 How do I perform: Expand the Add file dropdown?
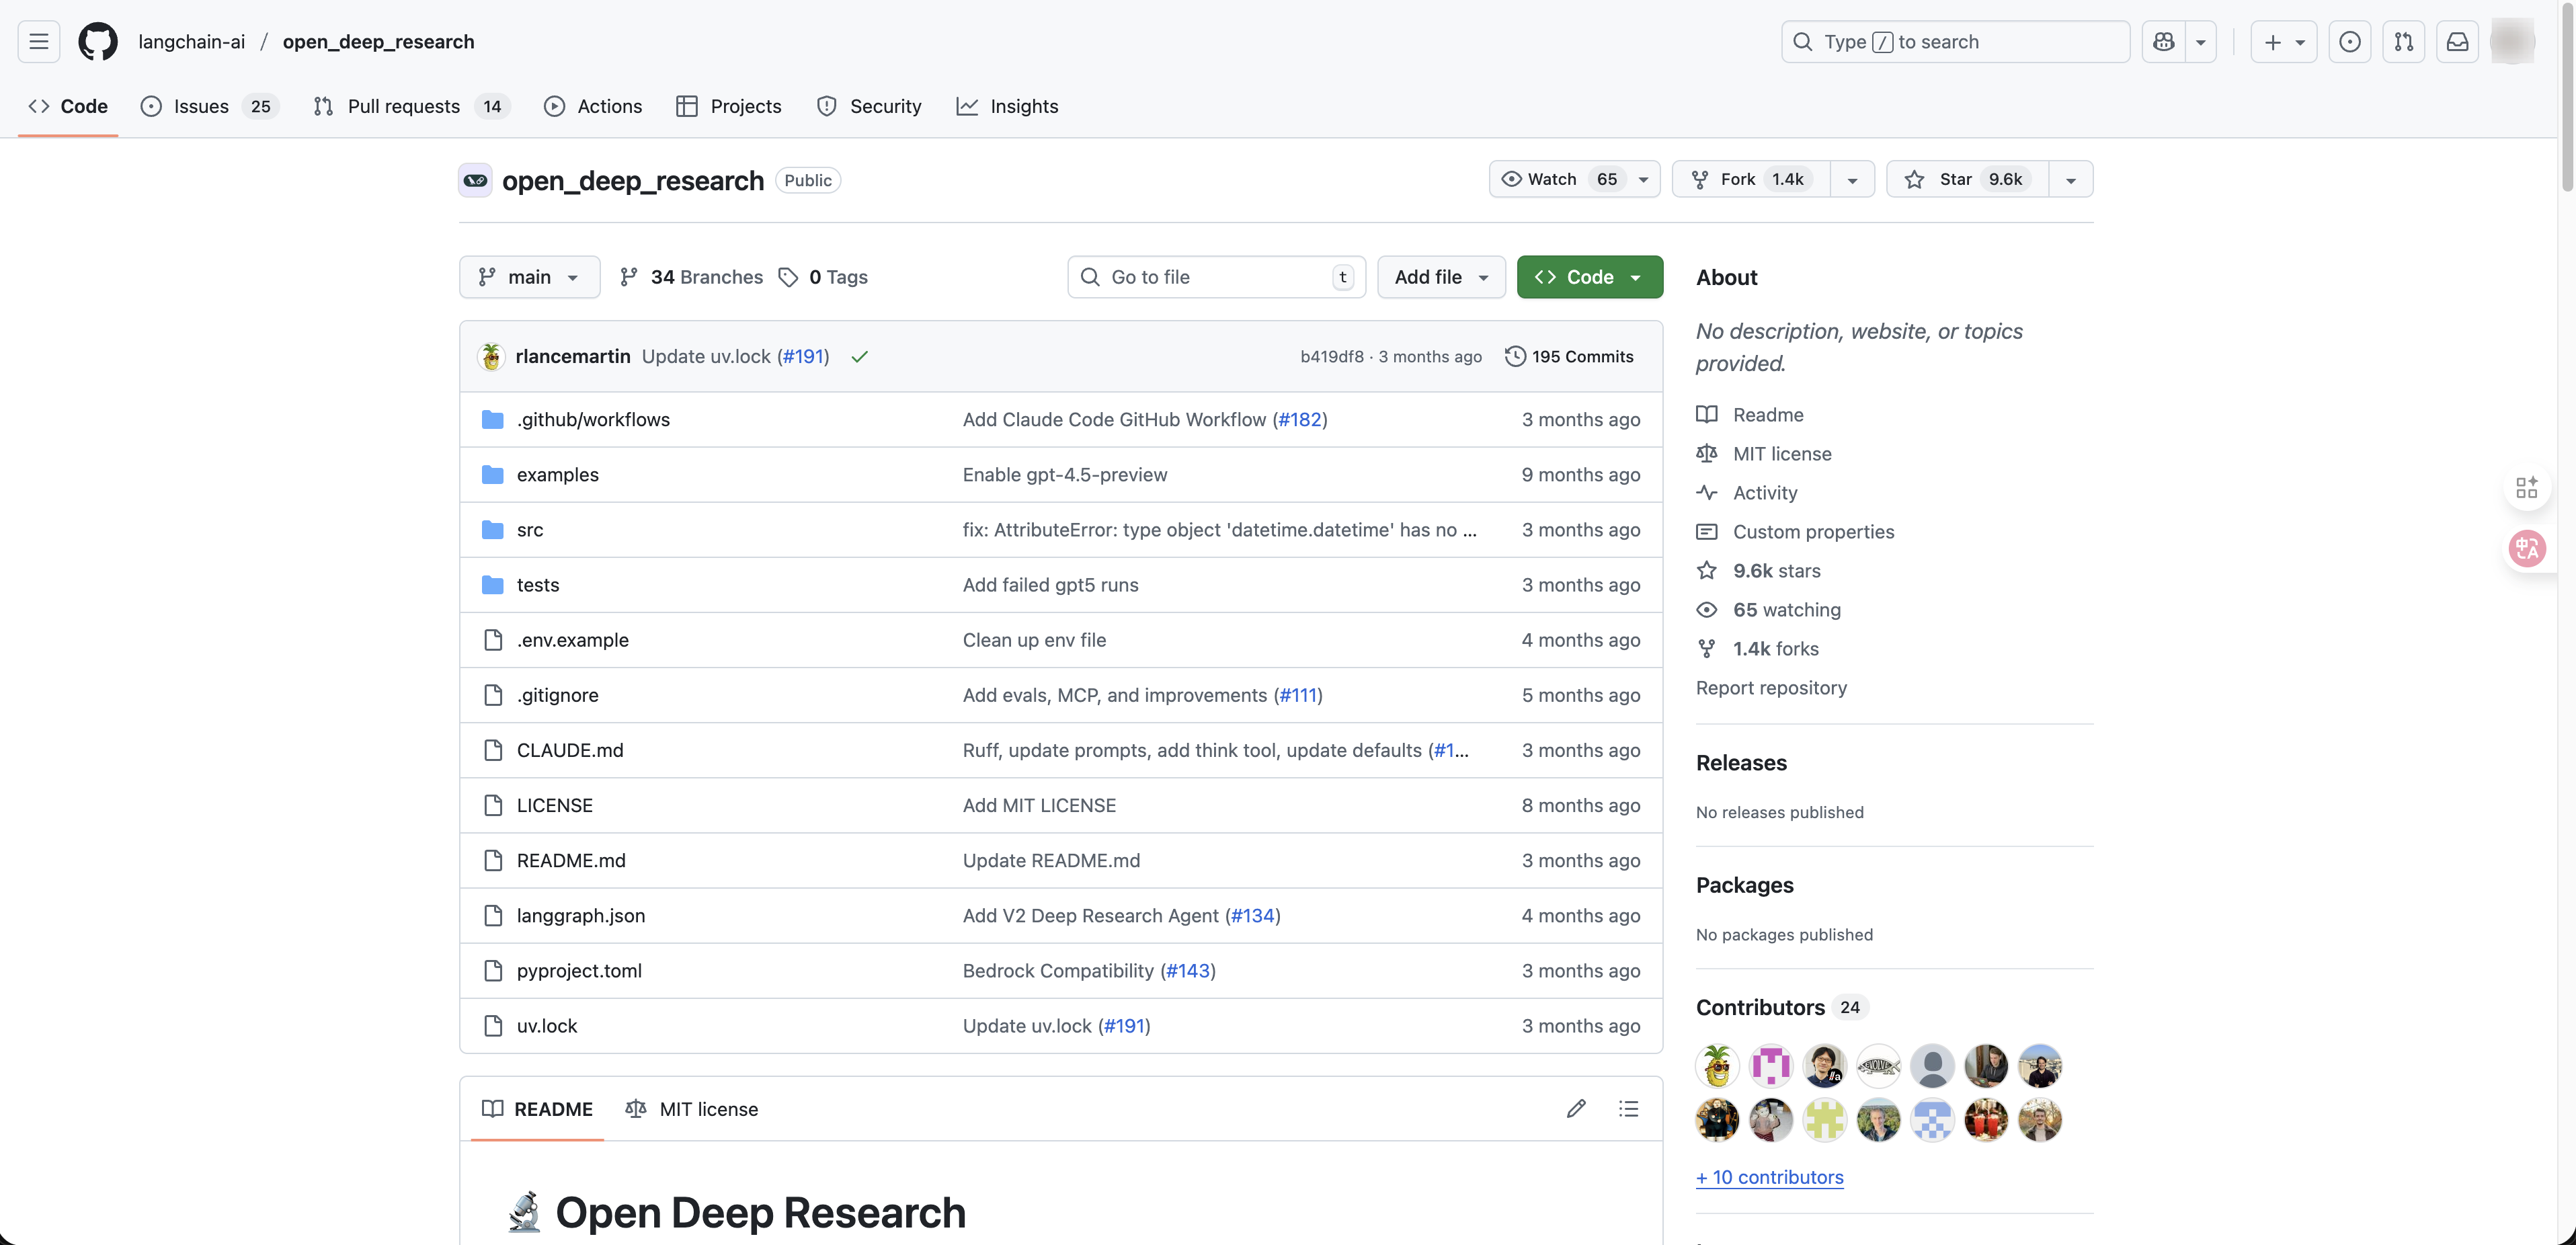tap(1441, 277)
